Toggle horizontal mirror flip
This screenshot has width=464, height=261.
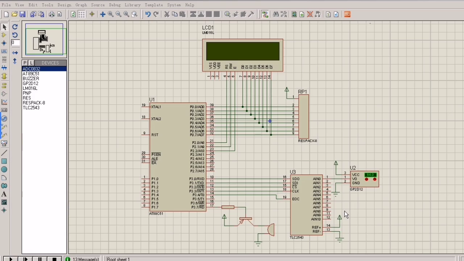pos(15,53)
